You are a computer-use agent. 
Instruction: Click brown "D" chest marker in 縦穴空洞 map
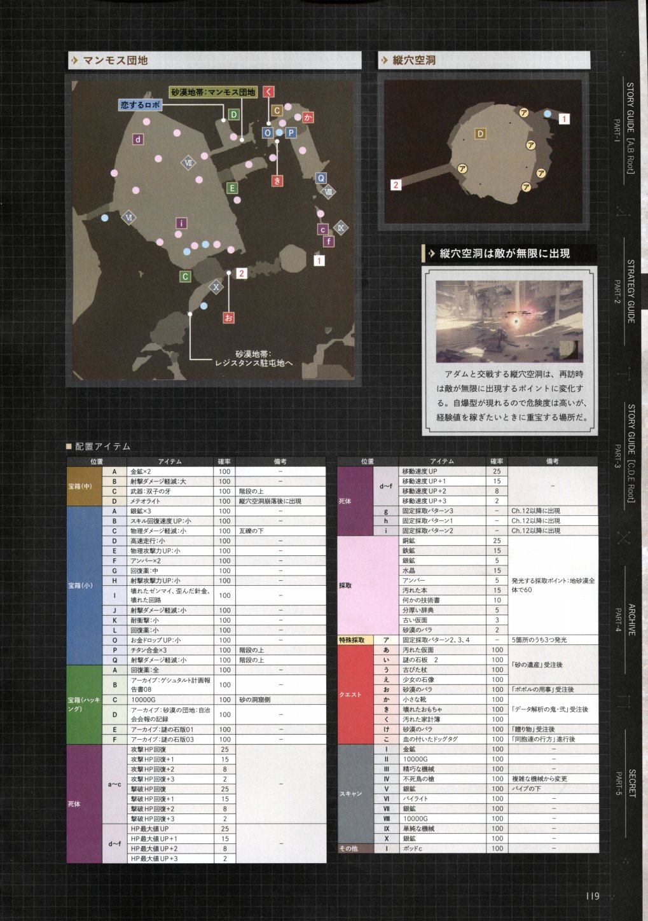(x=481, y=134)
